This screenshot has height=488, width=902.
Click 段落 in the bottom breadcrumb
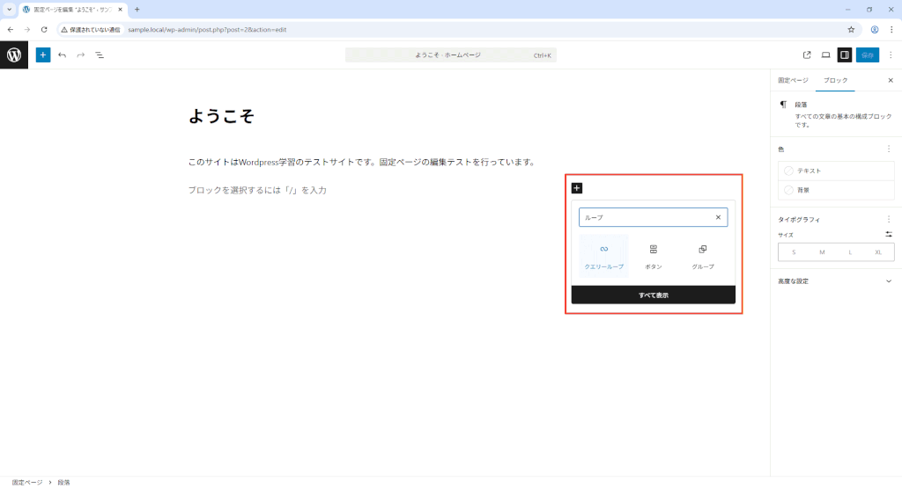63,482
